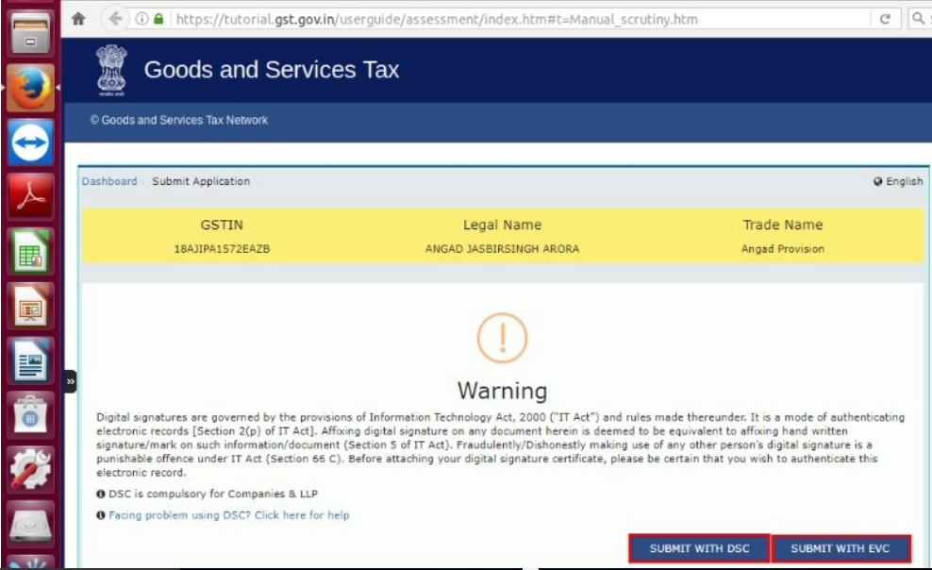The width and height of the screenshot is (932, 570).
Task: Open the English language selector
Action: [x=898, y=181]
